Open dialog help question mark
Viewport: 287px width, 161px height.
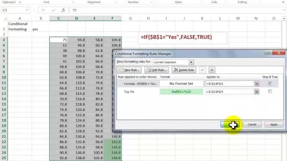coord(268,53)
